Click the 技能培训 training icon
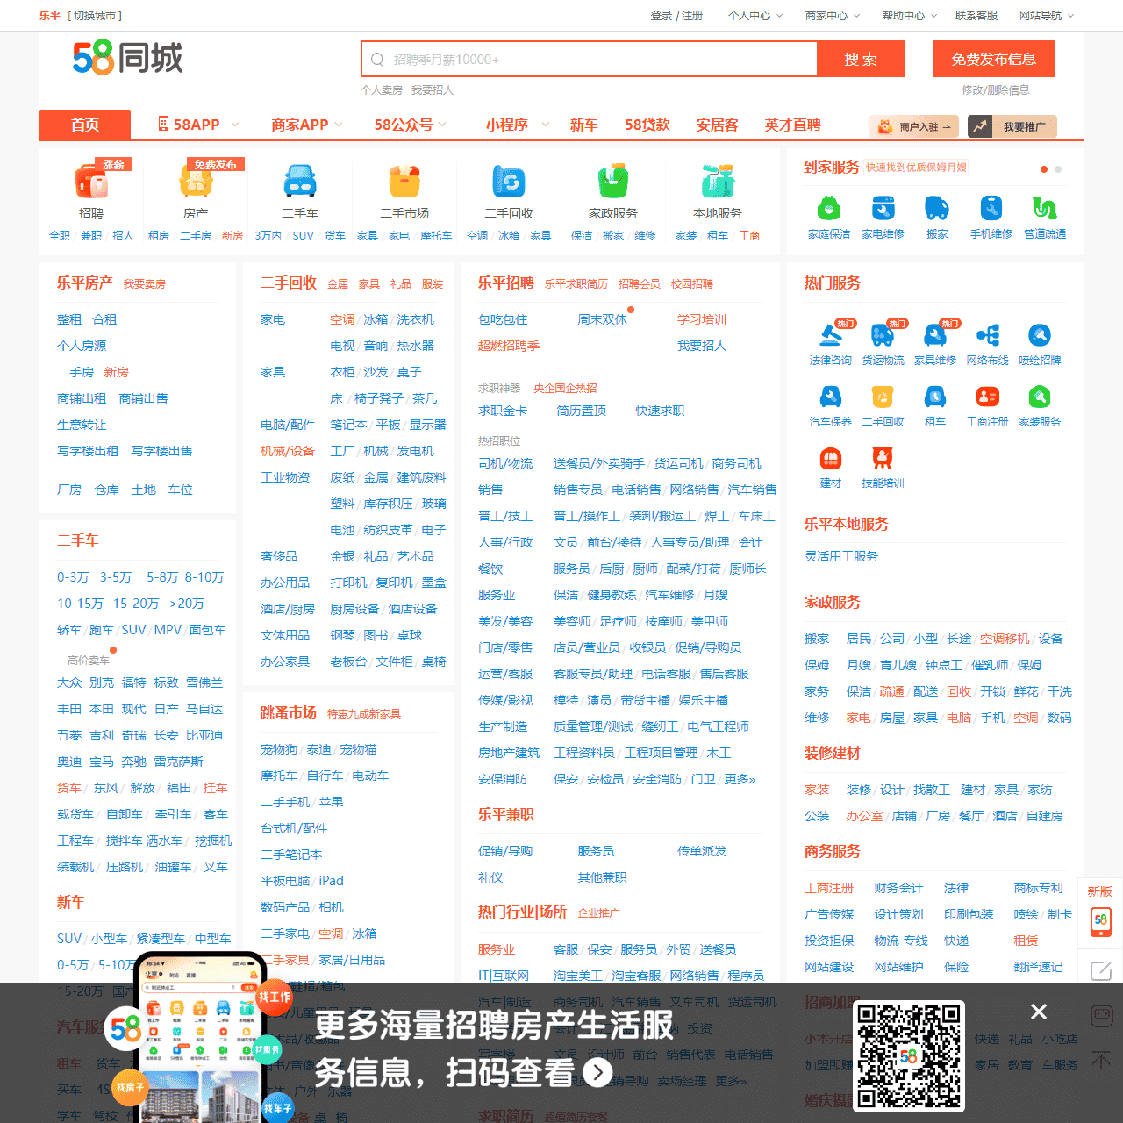 coord(883,457)
